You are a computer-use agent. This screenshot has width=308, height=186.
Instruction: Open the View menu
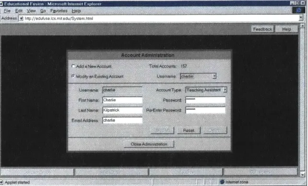tap(31, 11)
